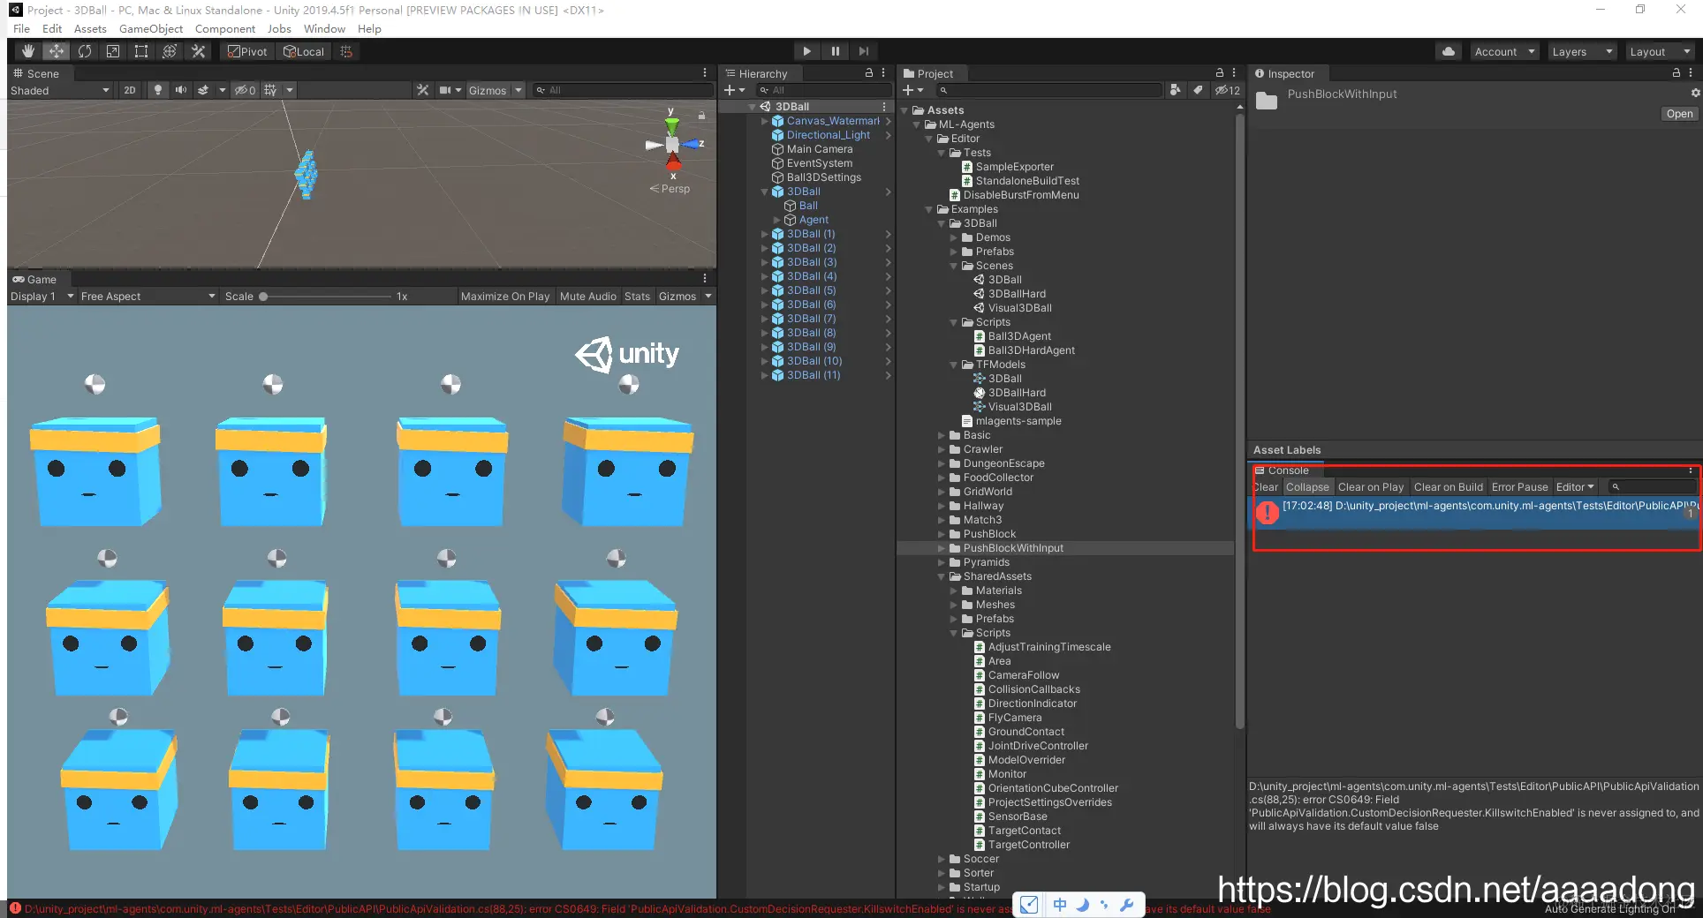Lock the Project panel
The image size is (1703, 918).
(x=1220, y=73)
